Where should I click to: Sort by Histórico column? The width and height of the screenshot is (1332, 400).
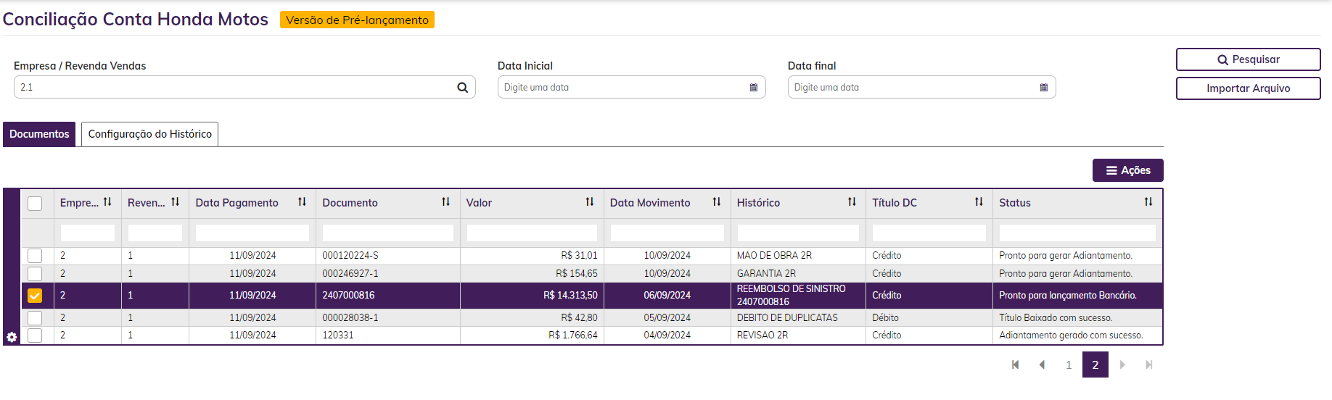(x=852, y=202)
